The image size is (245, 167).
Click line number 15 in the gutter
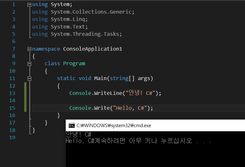(x=12, y=108)
